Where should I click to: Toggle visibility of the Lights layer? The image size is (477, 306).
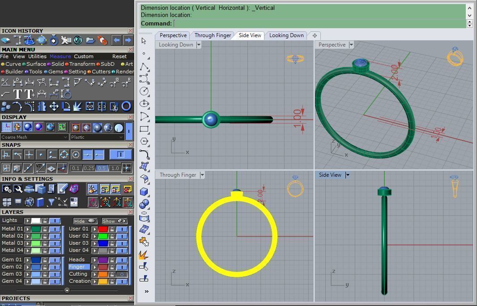pos(55,221)
